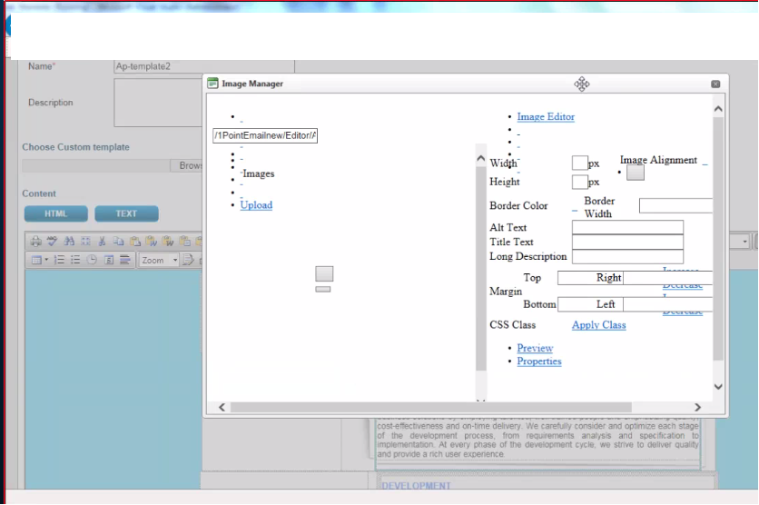Image resolution: width=759 pixels, height=505 pixels.
Task: Click the image Width px field
Action: [579, 163]
